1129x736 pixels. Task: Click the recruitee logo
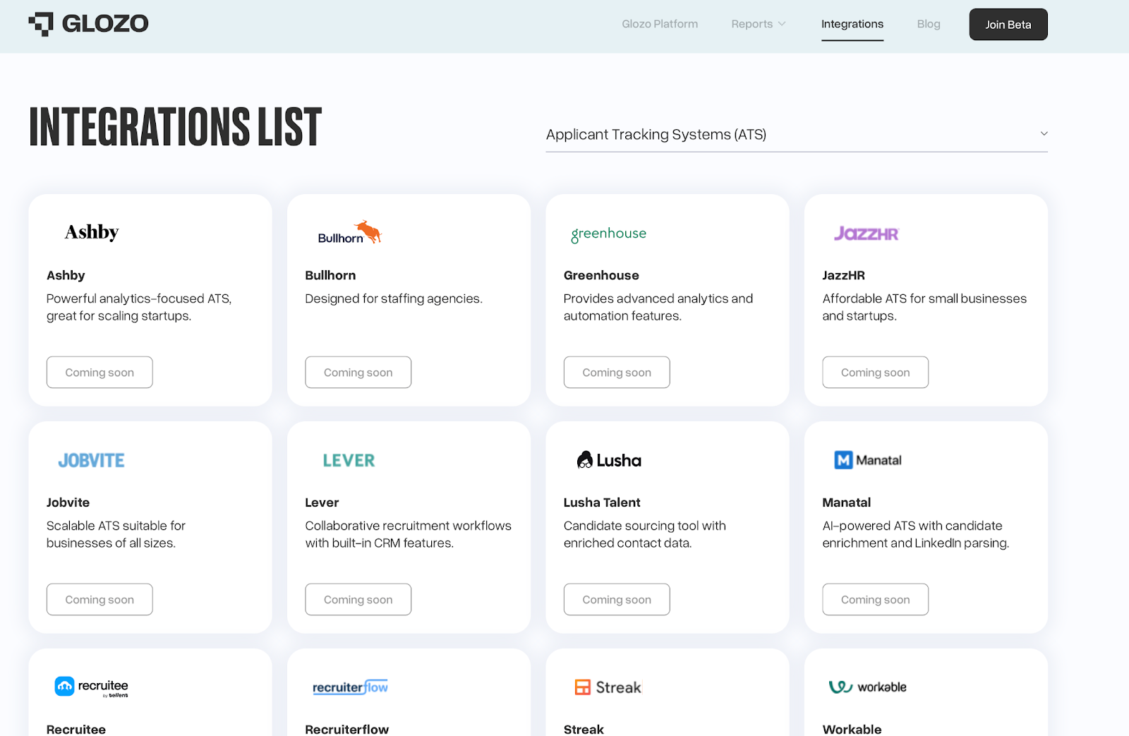[x=92, y=687]
